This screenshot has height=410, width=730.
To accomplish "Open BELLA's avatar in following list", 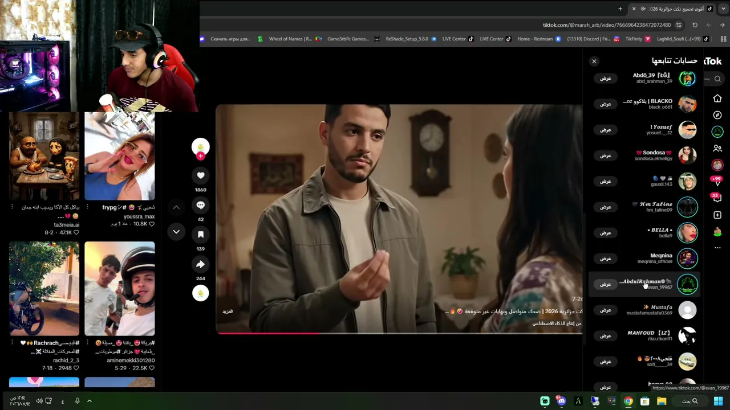I will point(687,233).
